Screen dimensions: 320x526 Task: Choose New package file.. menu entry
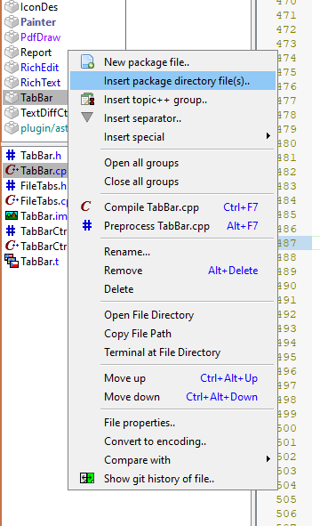[x=172, y=62]
